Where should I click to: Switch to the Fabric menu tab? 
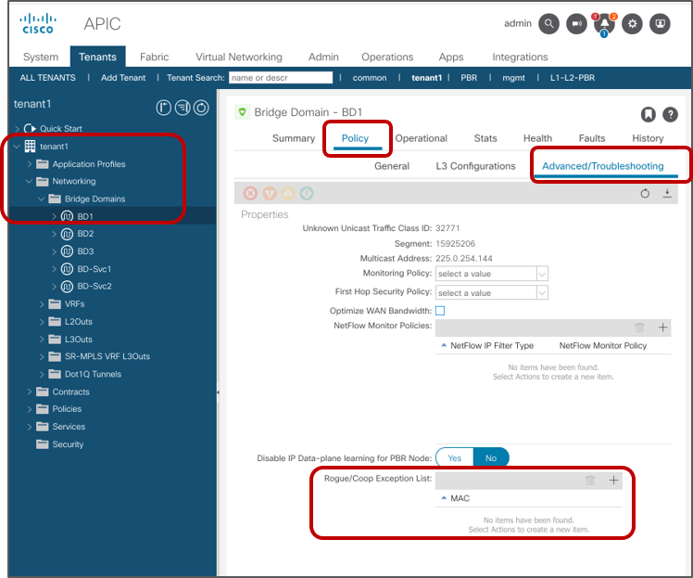[x=154, y=57]
